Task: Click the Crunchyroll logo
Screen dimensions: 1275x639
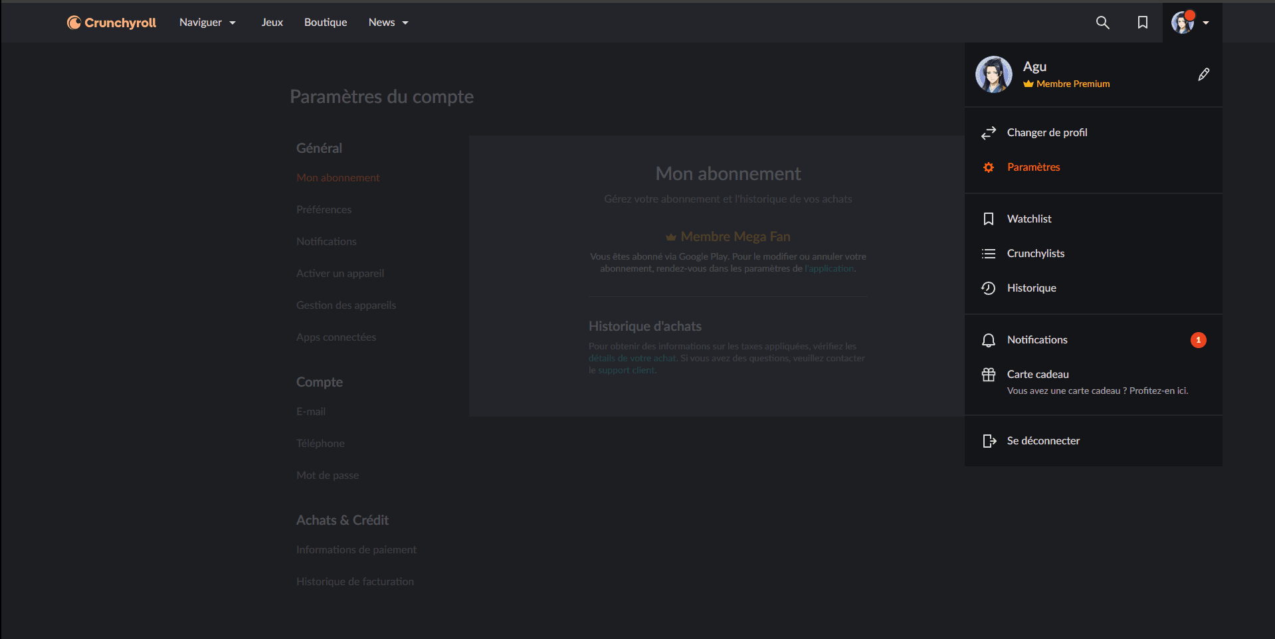Action: click(x=112, y=23)
